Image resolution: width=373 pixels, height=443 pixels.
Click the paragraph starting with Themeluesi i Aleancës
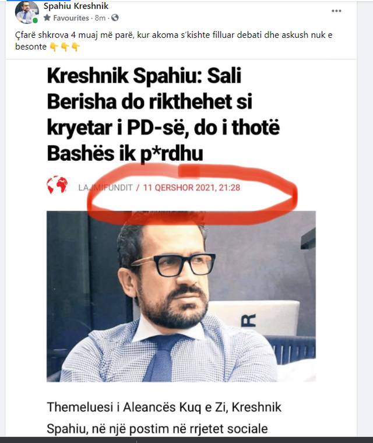coord(164,418)
